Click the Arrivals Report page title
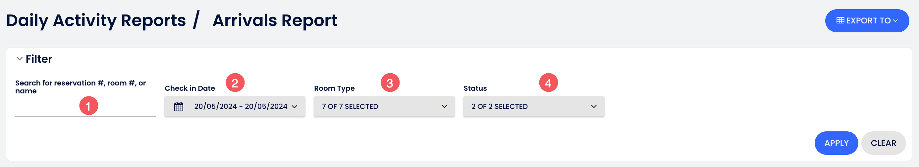Screen dimensions: 919x167 point(275,20)
